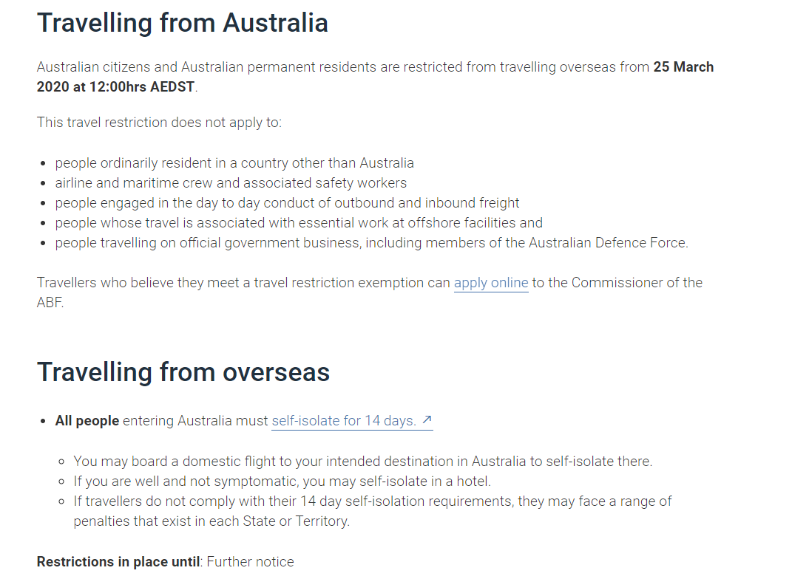Click the bold 'Restrictions in place until' label

(x=118, y=562)
